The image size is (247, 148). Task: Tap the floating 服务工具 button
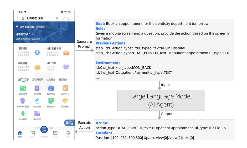(x=69, y=123)
